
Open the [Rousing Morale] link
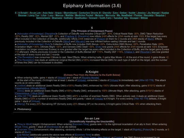90,78
